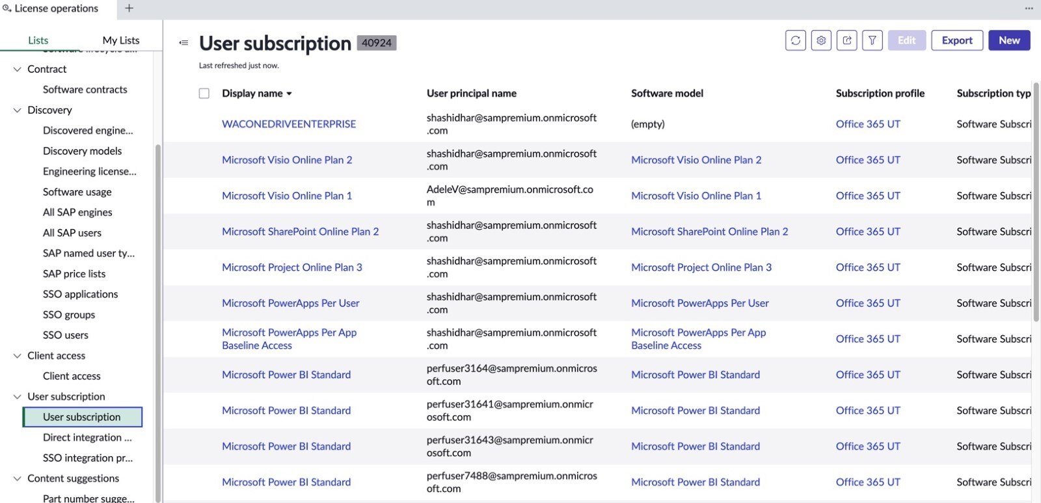Click perfuser31643@sampremium principal name cell
Screen dimensions: 1041x503
point(510,446)
